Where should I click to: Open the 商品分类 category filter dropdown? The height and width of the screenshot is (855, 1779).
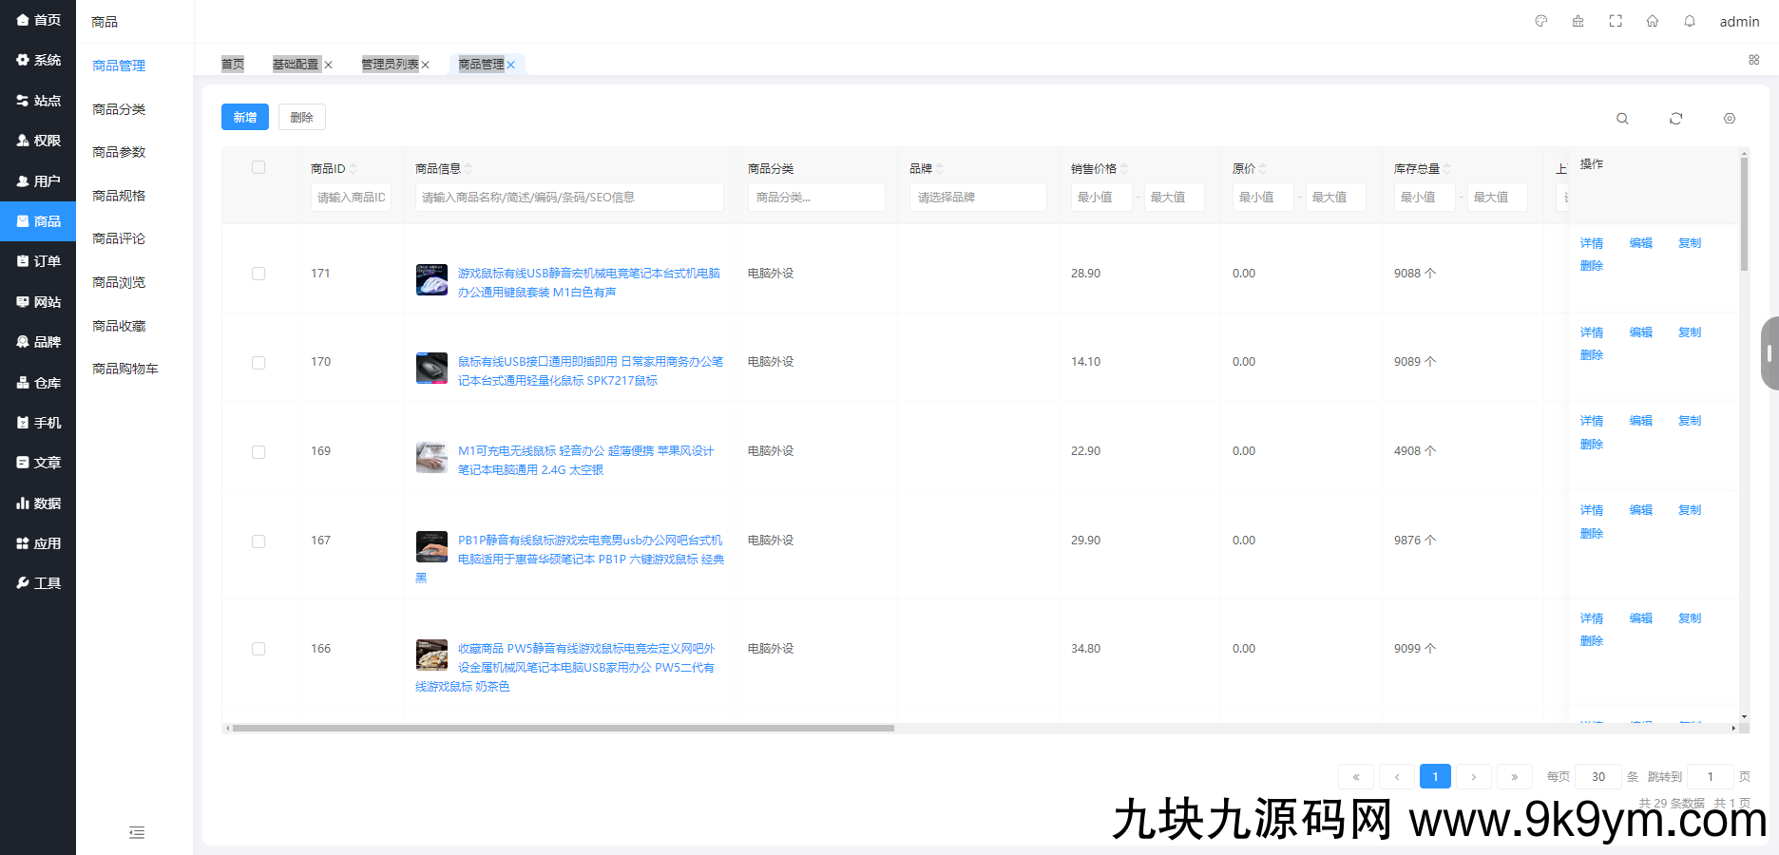pos(816,197)
